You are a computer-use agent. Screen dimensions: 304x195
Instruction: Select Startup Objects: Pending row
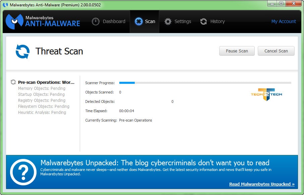[x=41, y=94]
